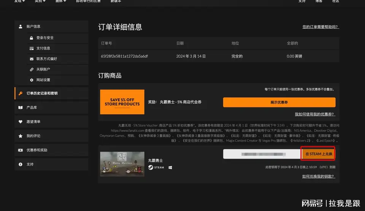Click the 完全的 status cell
The image size is (365, 211).
pos(237,56)
